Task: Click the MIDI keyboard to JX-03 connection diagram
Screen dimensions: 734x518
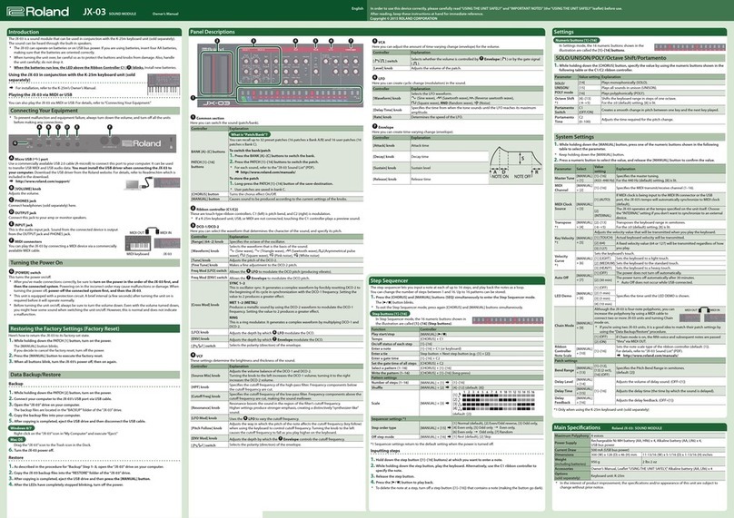Action: (x=153, y=240)
